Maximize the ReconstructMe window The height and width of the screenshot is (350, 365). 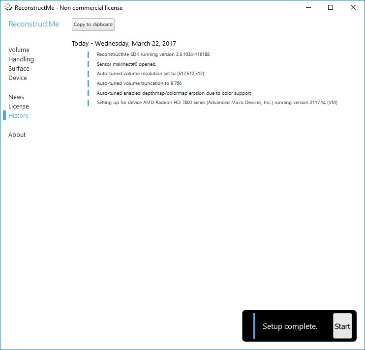pos(331,7)
